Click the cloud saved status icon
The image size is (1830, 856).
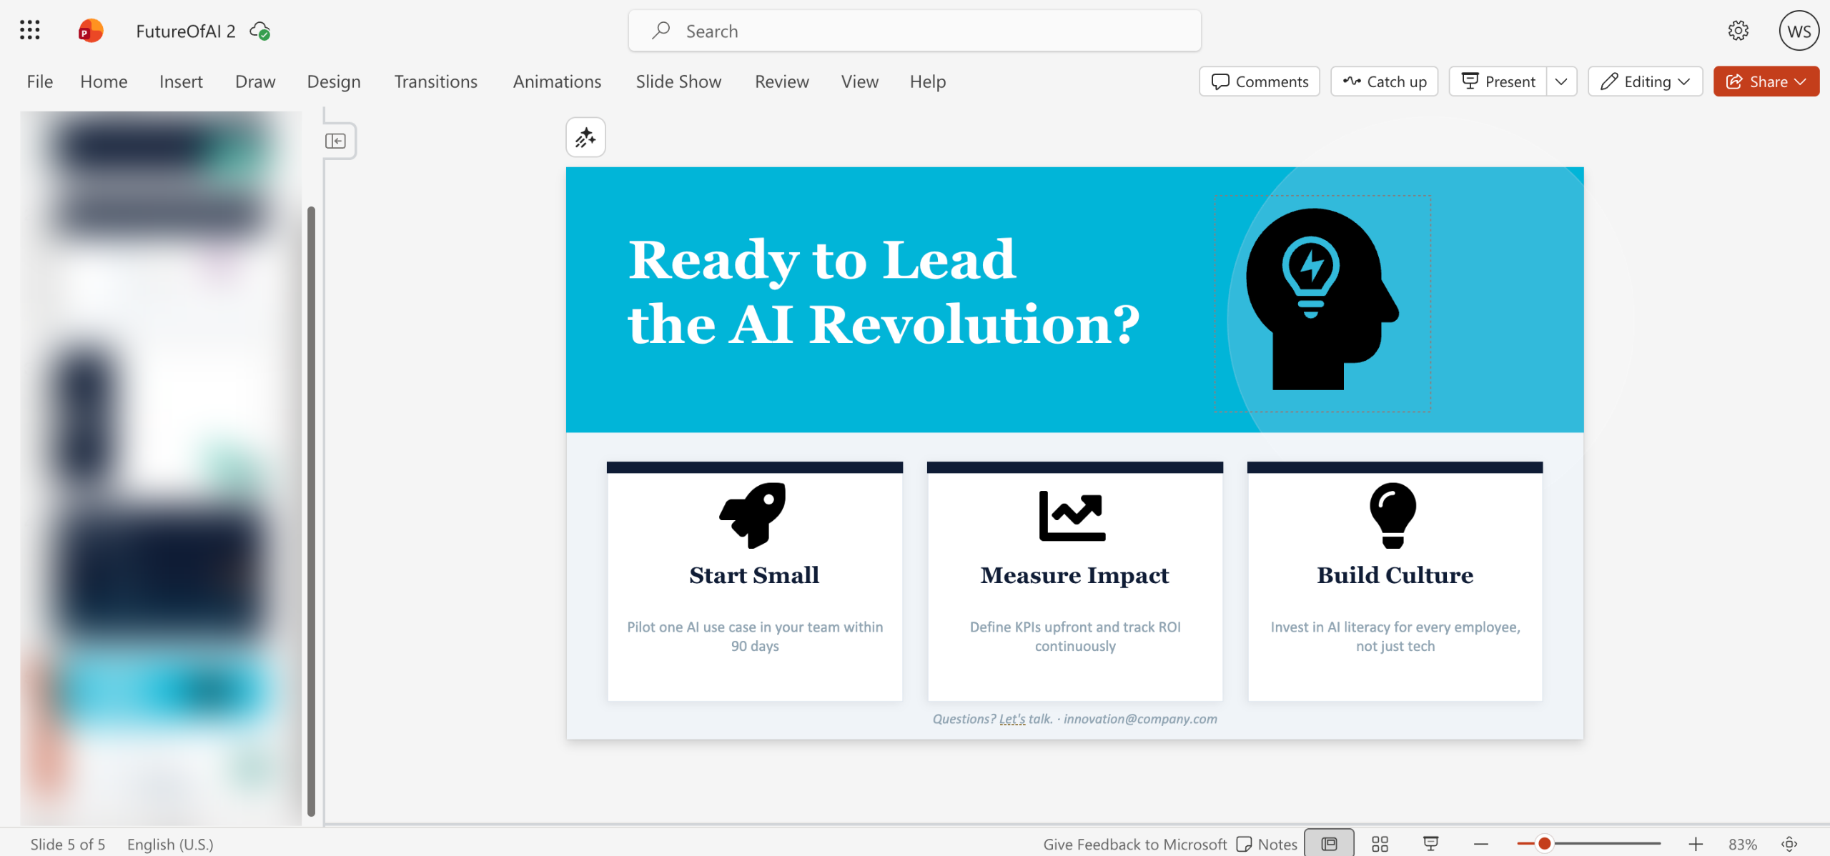259,31
